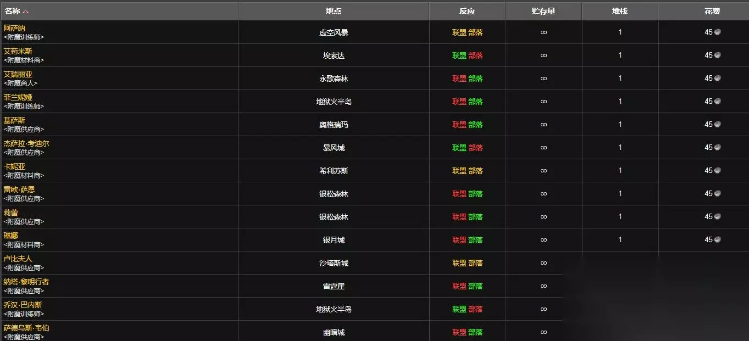Click the silver coin icon in 卡妮亚 row
This screenshot has width=749, height=341.
(x=717, y=171)
